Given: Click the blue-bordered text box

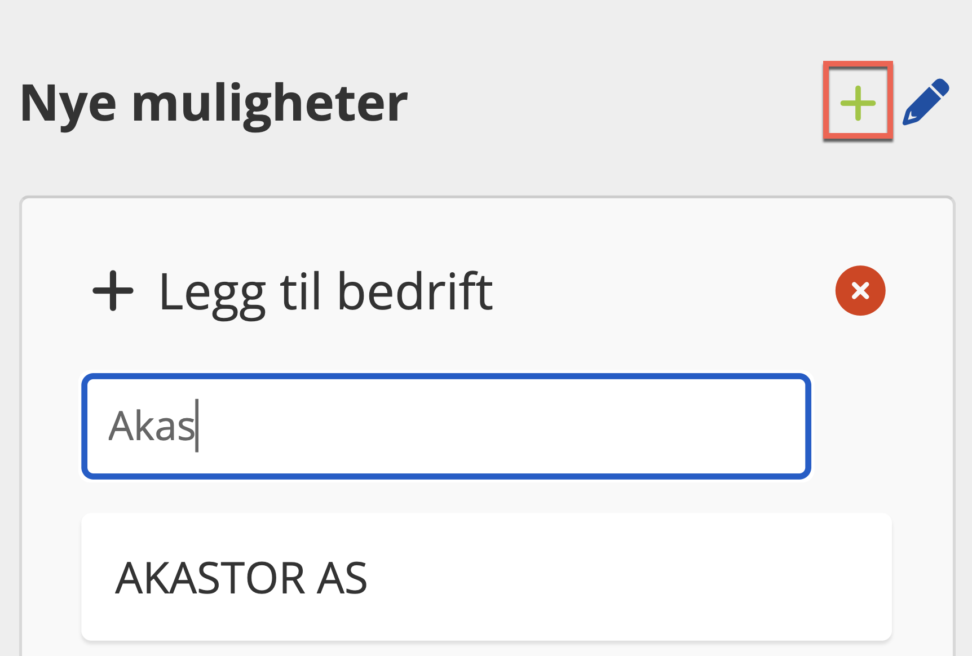Looking at the screenshot, I should (x=445, y=426).
